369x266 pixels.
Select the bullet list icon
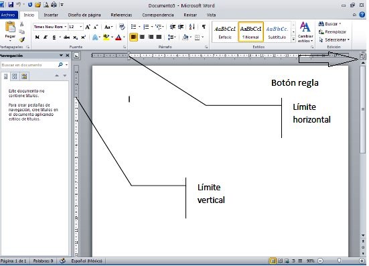click(133, 27)
